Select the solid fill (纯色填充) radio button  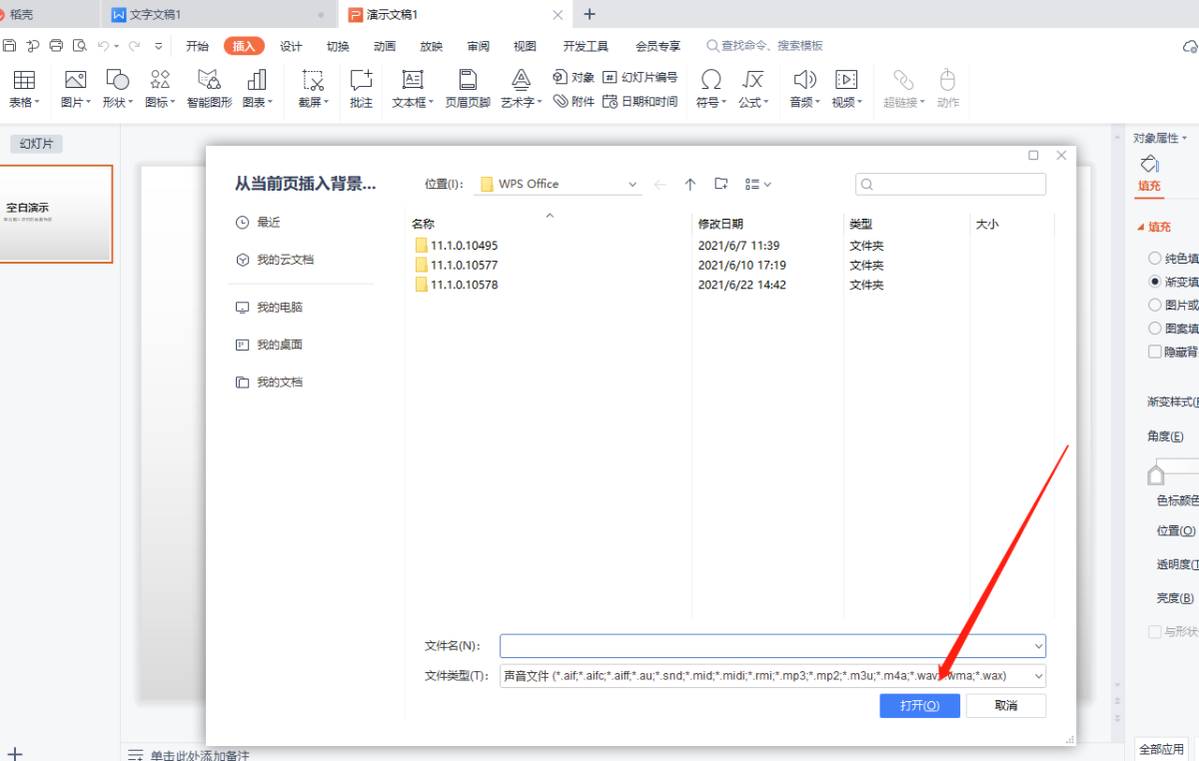click(1155, 258)
